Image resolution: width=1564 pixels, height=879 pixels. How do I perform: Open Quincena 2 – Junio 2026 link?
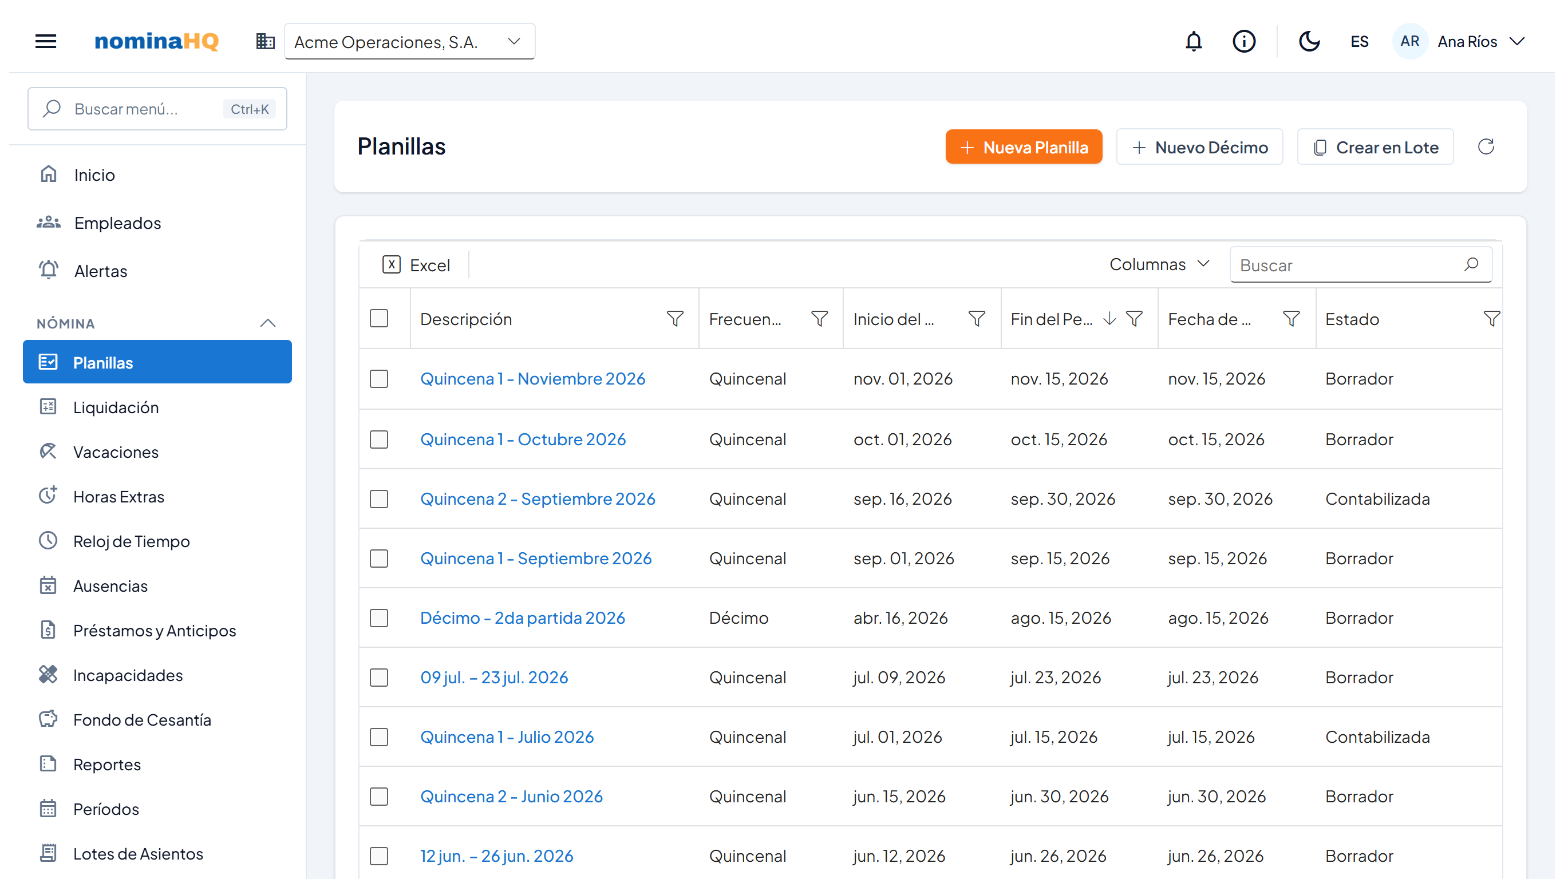tap(511, 797)
